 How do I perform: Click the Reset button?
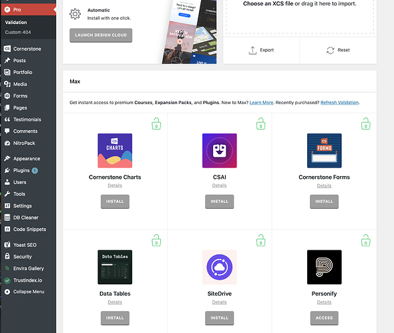[338, 50]
